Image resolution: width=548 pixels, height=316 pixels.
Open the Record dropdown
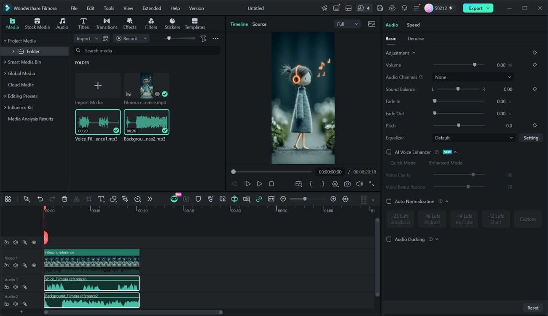tap(132, 38)
